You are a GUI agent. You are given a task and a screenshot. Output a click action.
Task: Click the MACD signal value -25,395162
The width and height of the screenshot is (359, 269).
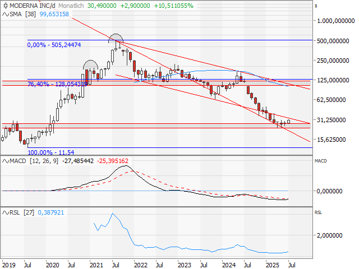pyautogui.click(x=113, y=161)
